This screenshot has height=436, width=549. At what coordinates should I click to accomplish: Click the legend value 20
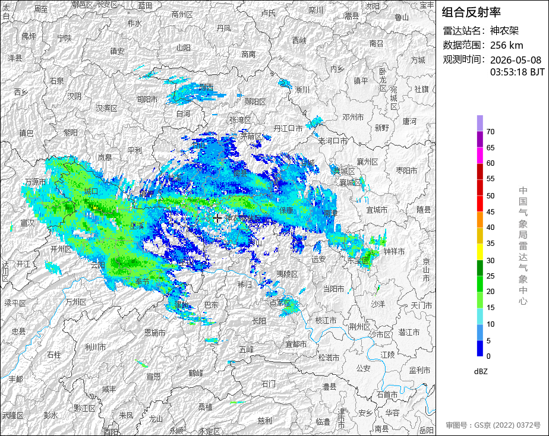(490, 292)
